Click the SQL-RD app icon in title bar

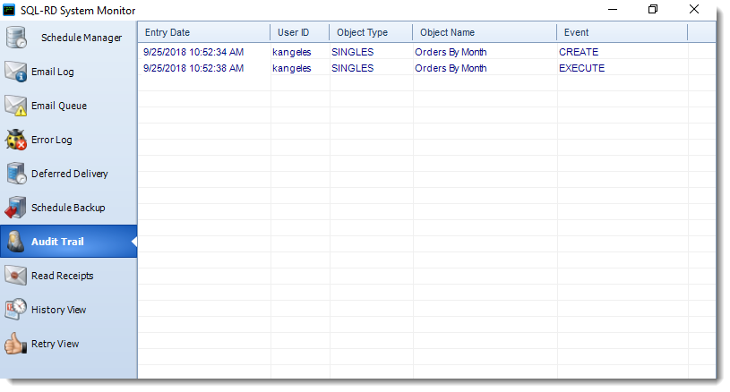[9, 10]
